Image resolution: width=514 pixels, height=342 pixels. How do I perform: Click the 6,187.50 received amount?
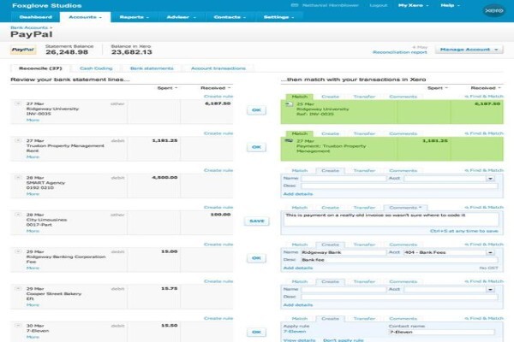click(218, 103)
